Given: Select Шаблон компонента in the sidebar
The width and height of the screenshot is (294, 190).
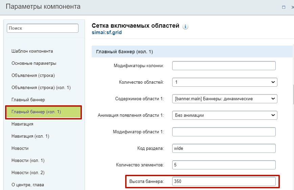Looking at the screenshot, I should coord(32,51).
